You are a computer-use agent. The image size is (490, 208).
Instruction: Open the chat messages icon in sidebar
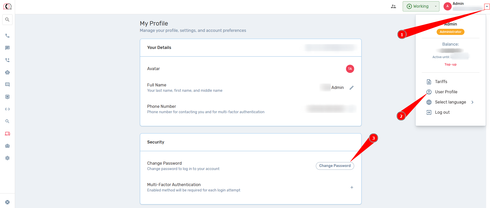pos(7,48)
